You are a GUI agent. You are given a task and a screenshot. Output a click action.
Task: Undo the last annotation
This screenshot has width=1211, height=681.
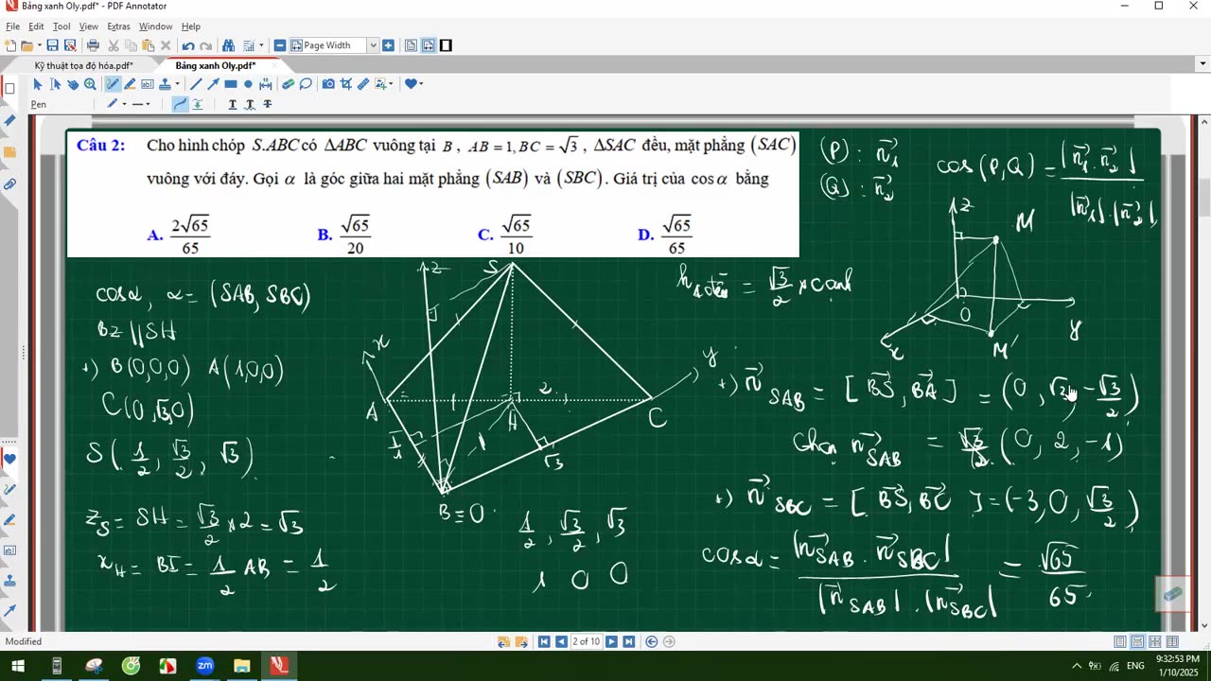pos(188,45)
